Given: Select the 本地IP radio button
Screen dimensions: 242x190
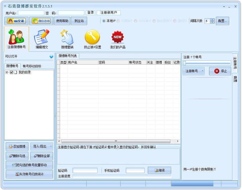Looking at the screenshot, I should coord(104,21).
